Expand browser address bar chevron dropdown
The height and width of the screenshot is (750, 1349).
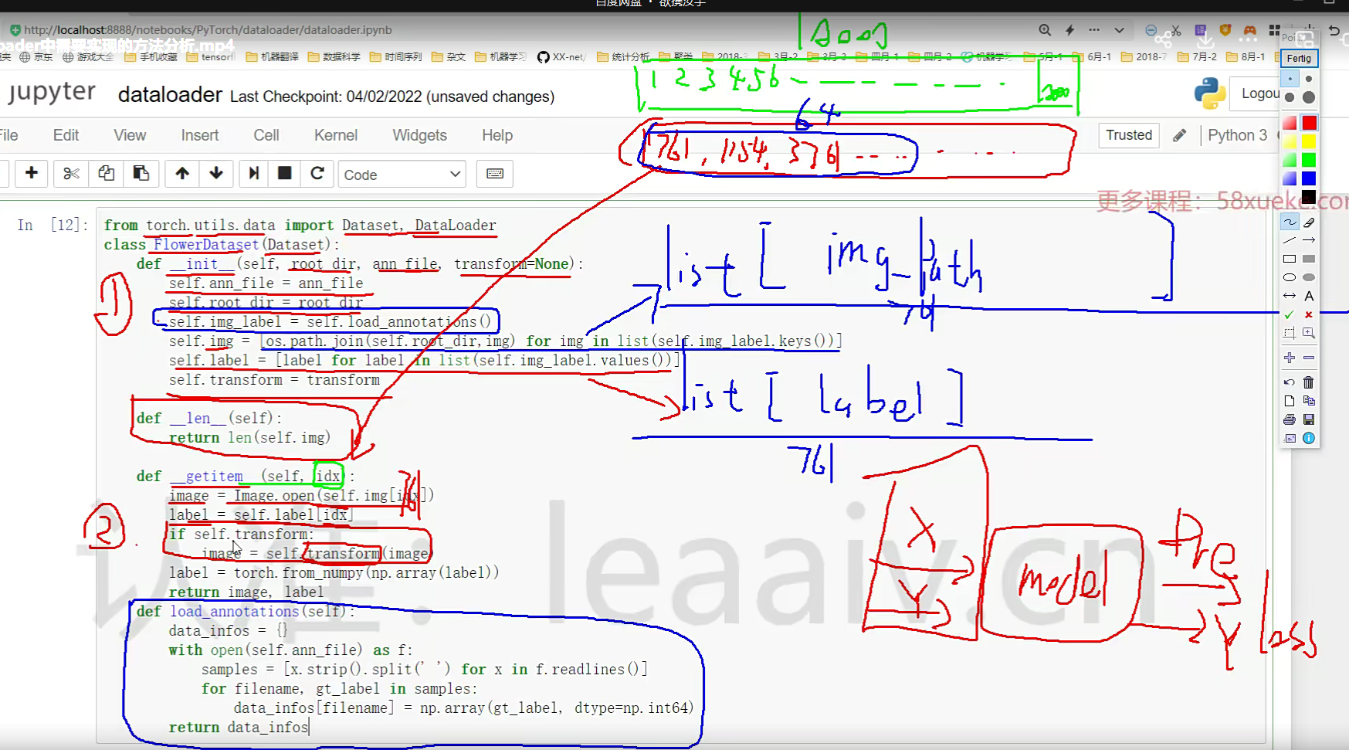tap(1119, 30)
